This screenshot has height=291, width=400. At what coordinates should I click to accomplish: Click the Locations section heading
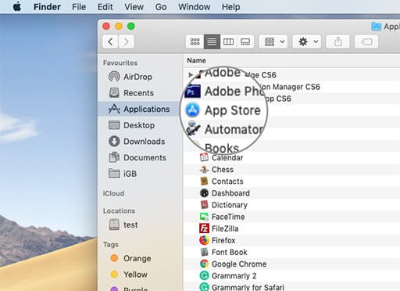[x=119, y=210]
